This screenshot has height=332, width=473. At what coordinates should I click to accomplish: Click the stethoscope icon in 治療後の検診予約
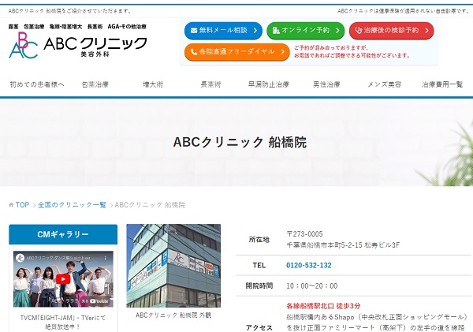pyautogui.click(x=359, y=30)
